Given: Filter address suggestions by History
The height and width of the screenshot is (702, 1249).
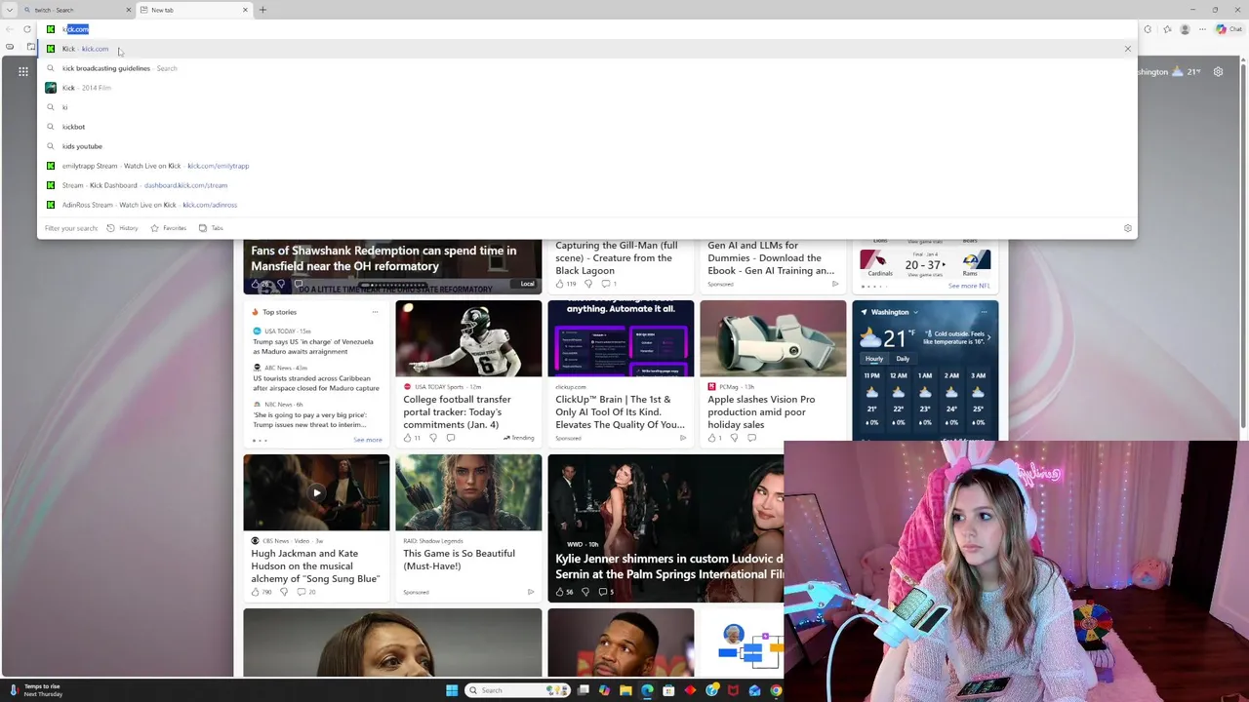Looking at the screenshot, I should pos(123,228).
